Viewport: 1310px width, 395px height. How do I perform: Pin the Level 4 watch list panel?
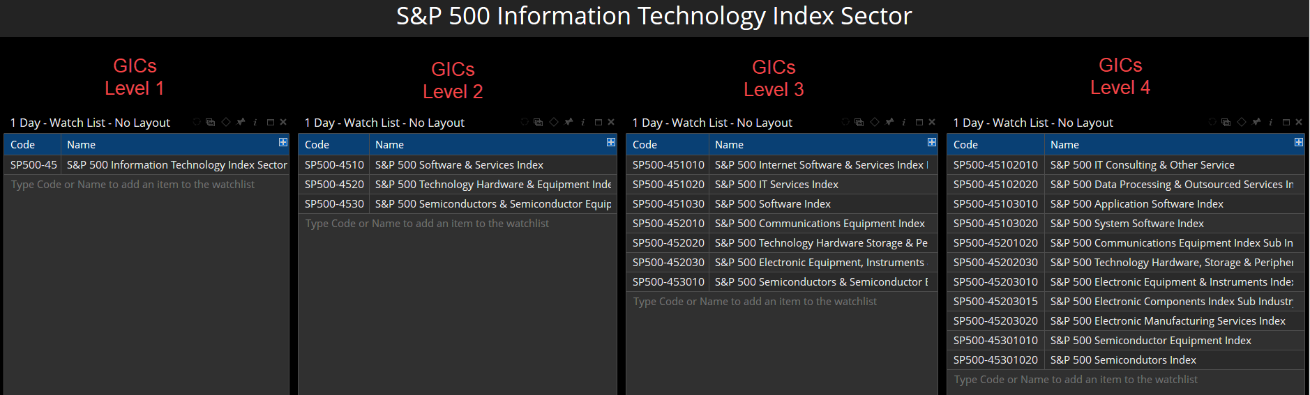coord(1256,122)
